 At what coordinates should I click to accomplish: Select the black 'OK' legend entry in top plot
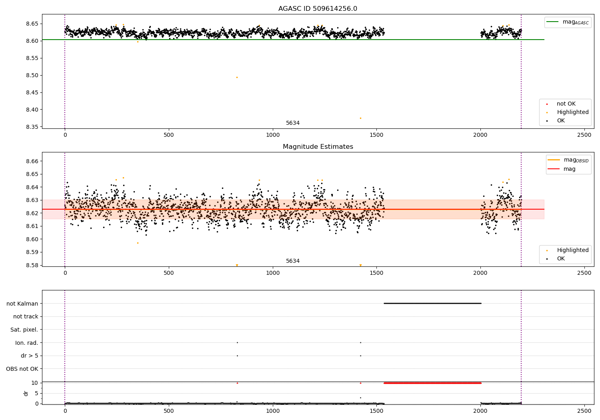556,120
